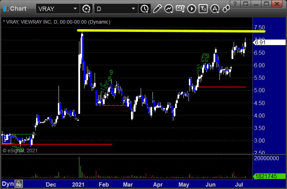Viewport: 287px width, 189px height.
Task: Click the 20000000 volume axis label
Action: [x=266, y=158]
